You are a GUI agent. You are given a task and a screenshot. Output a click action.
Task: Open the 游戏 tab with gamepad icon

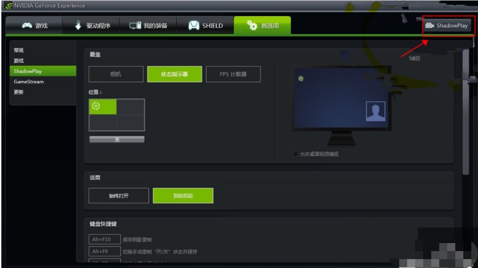tap(34, 25)
